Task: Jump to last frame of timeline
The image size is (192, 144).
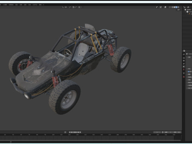Action: pos(80,132)
